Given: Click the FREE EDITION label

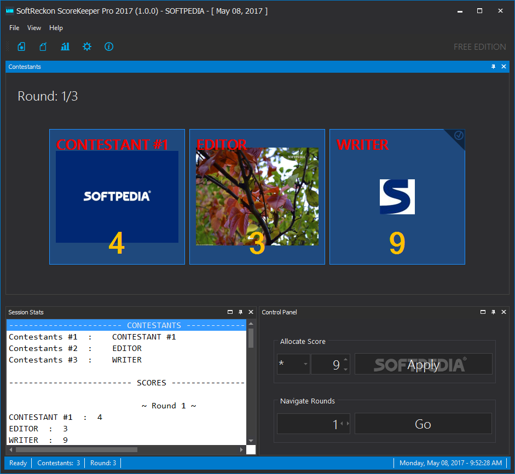Looking at the screenshot, I should [479, 47].
